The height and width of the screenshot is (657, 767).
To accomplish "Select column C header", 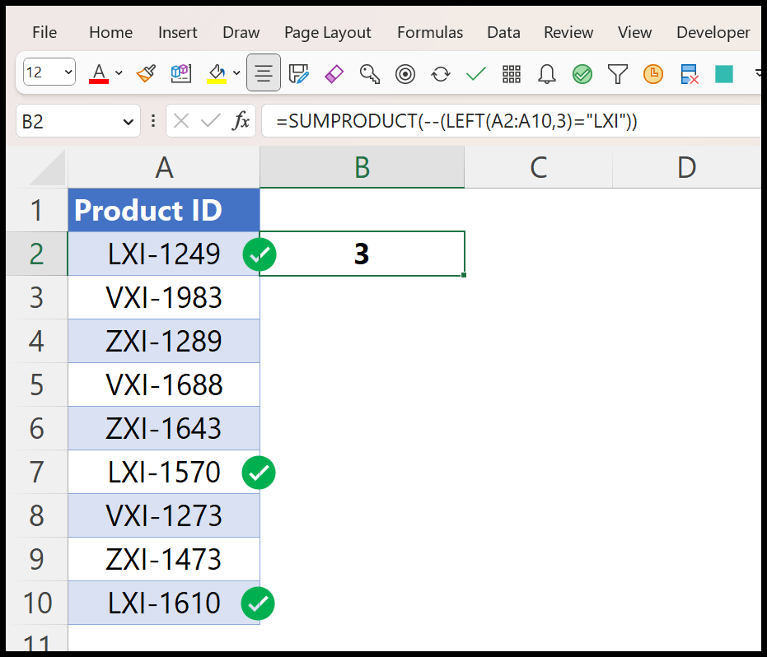I will tap(539, 168).
